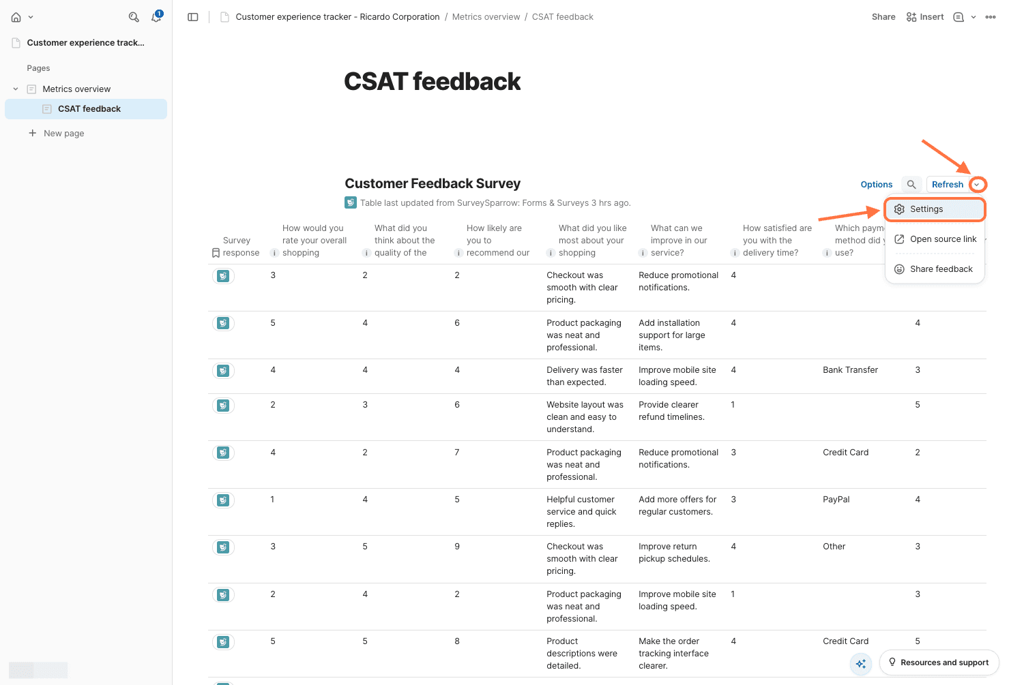This screenshot has height=685, width=1009.
Task: Open the more options ellipsis menu
Action: (x=991, y=17)
